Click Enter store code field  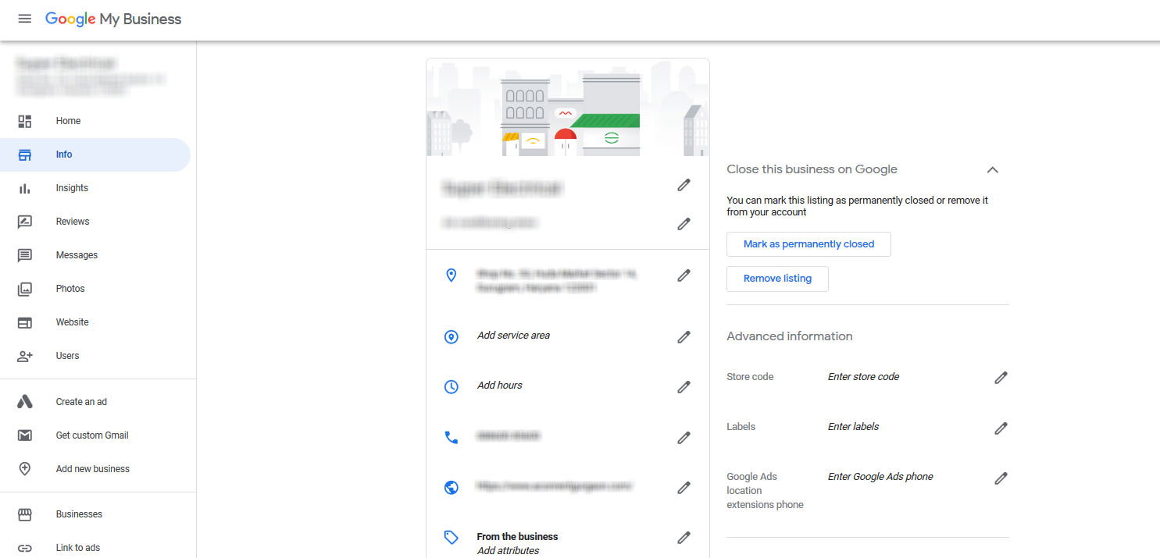click(862, 376)
